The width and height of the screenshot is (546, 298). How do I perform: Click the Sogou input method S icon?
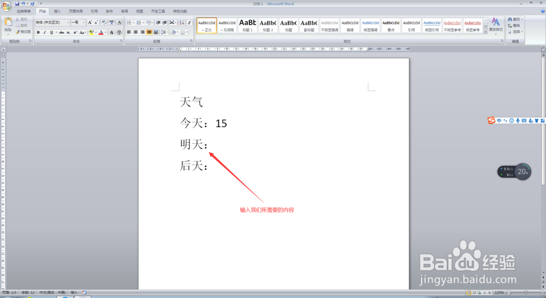click(491, 121)
